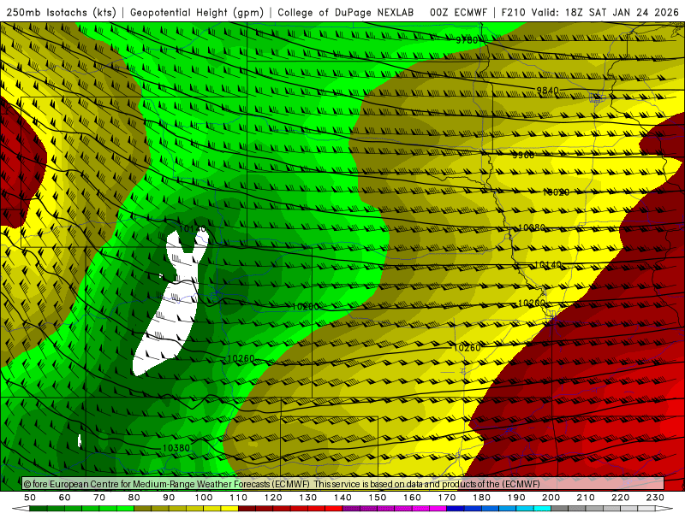
Task: Click the 210 value on color scale
Action: [586, 498]
